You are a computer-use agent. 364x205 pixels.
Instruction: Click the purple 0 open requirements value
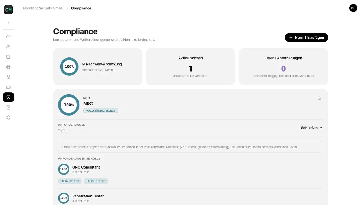point(283,69)
